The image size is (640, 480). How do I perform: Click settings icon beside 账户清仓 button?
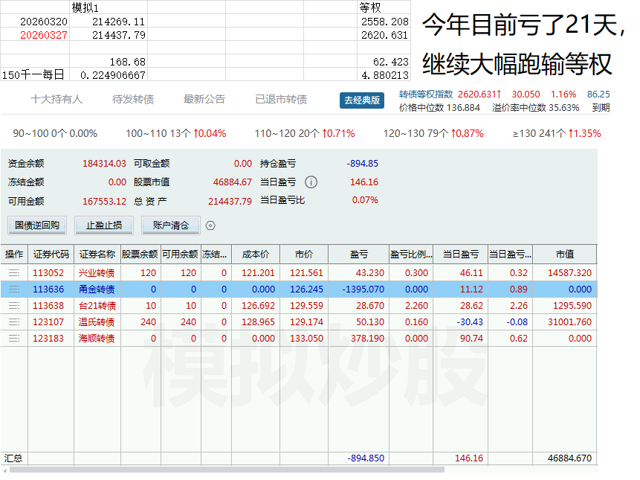[x=210, y=225]
